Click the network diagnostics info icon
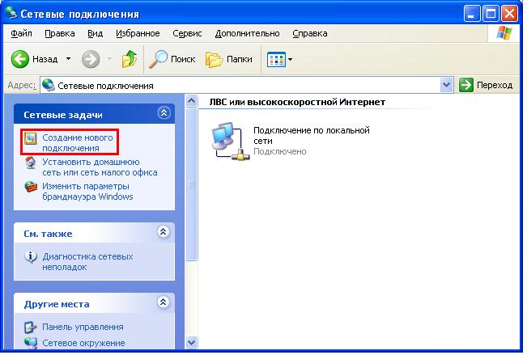Viewport: 527px width, 355px height. point(31,257)
